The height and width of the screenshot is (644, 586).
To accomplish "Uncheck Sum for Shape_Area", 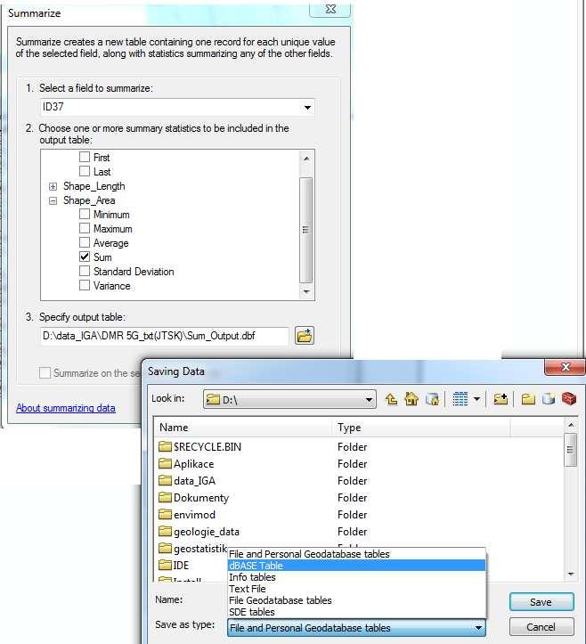I will click(85, 257).
